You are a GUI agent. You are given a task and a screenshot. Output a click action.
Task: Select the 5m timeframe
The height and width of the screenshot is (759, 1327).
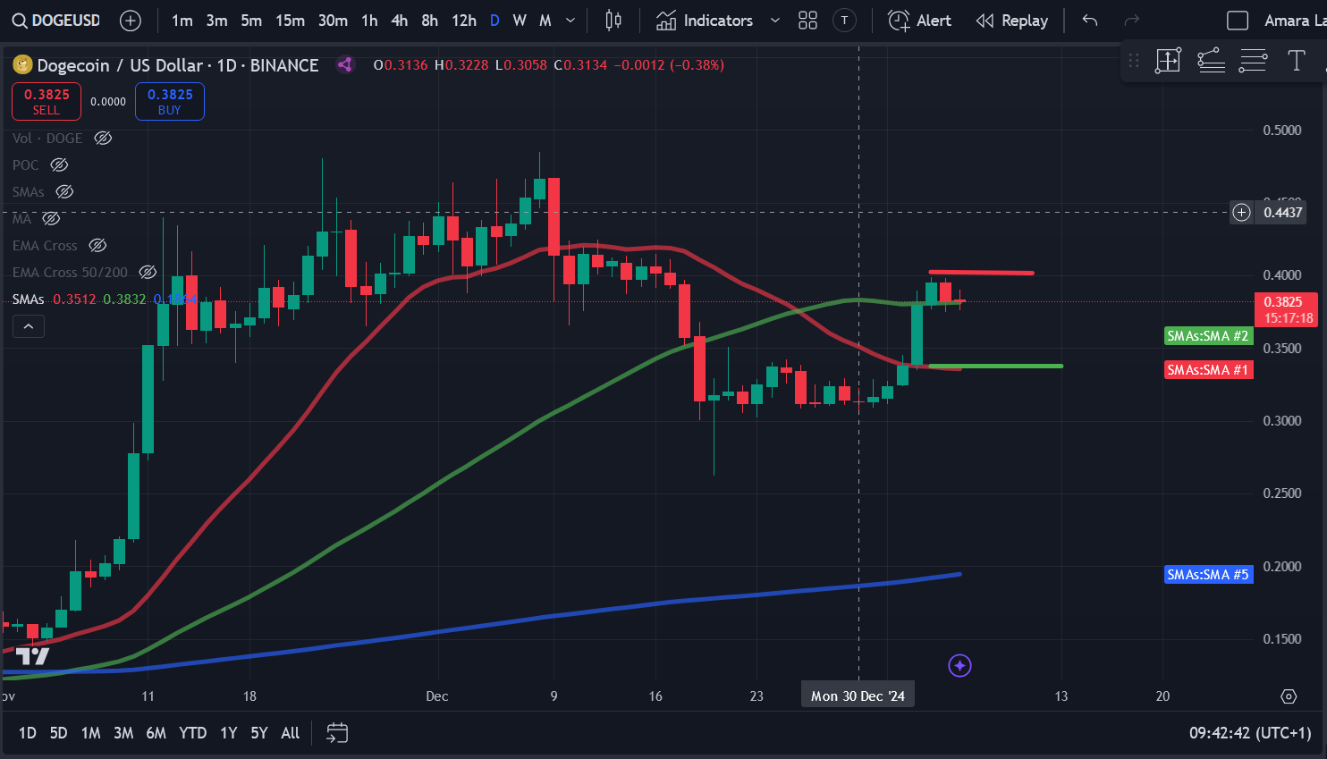tap(251, 21)
